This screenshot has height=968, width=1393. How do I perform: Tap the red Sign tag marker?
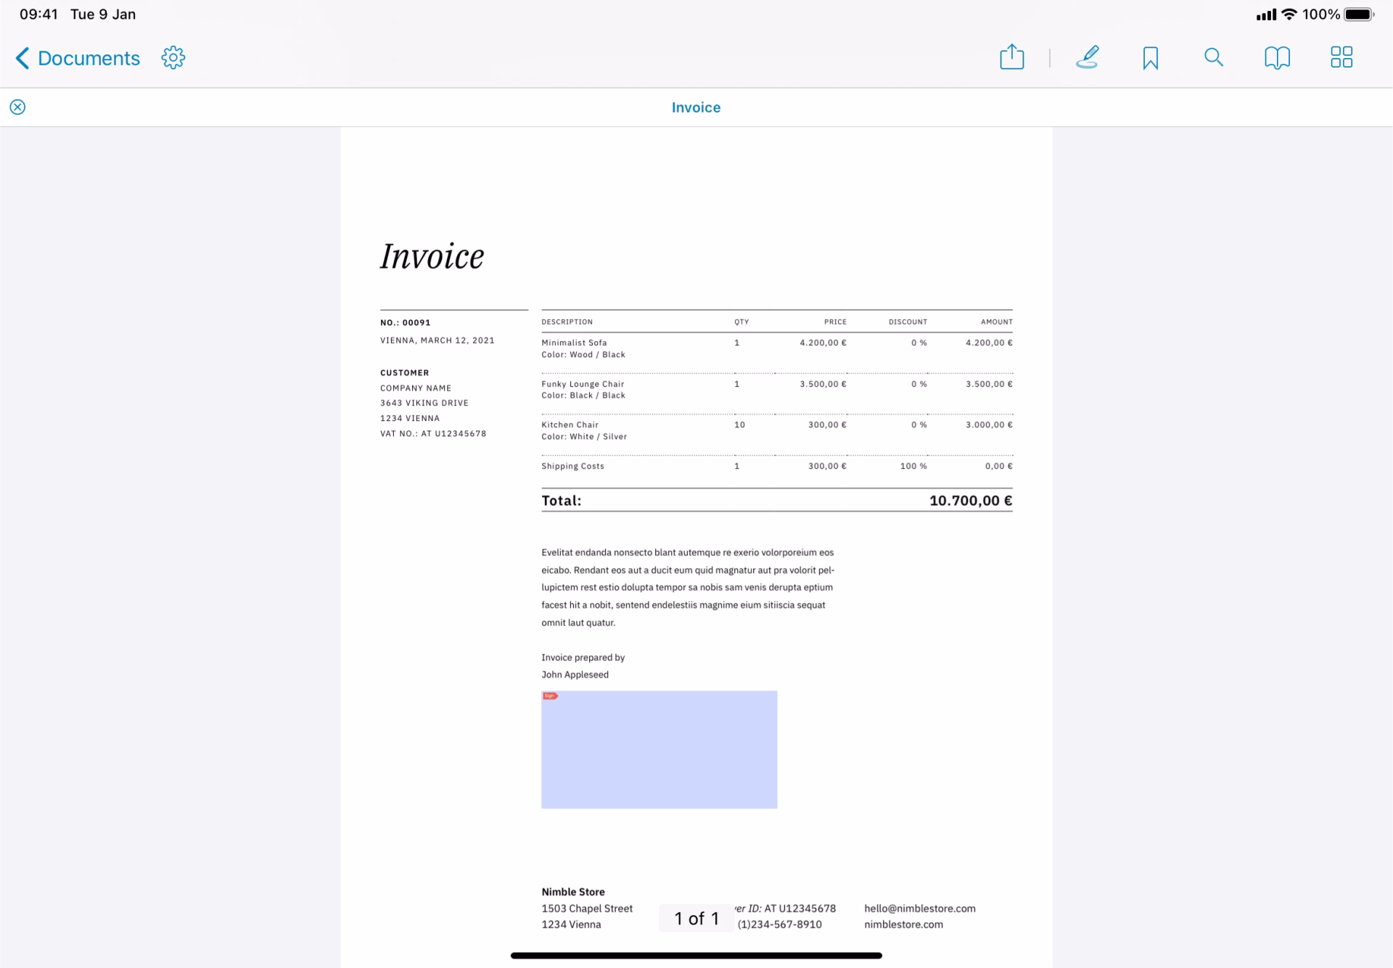(550, 696)
